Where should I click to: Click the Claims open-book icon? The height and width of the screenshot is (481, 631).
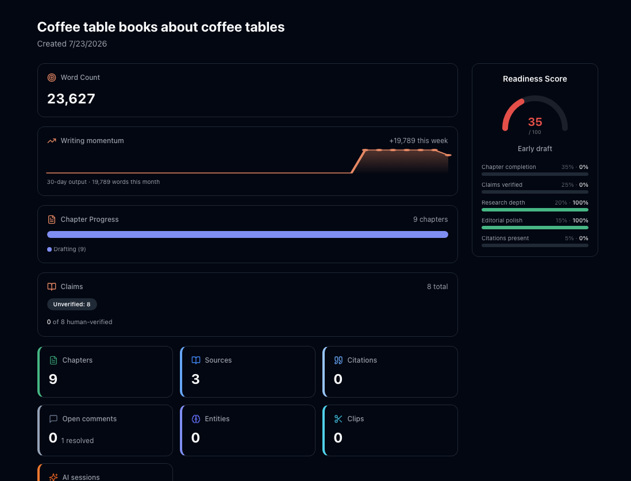(52, 287)
